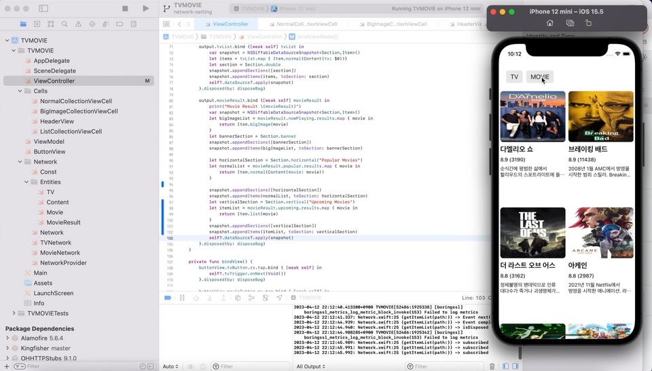Expand the Alamofire 5.6.4 package
This screenshot has height=371, width=652.
coord(7,338)
